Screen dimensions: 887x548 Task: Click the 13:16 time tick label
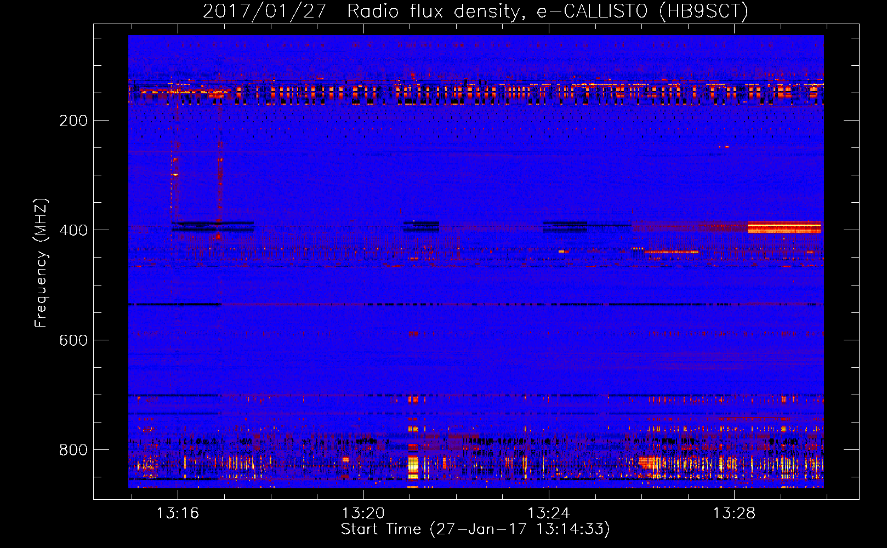tap(178, 513)
